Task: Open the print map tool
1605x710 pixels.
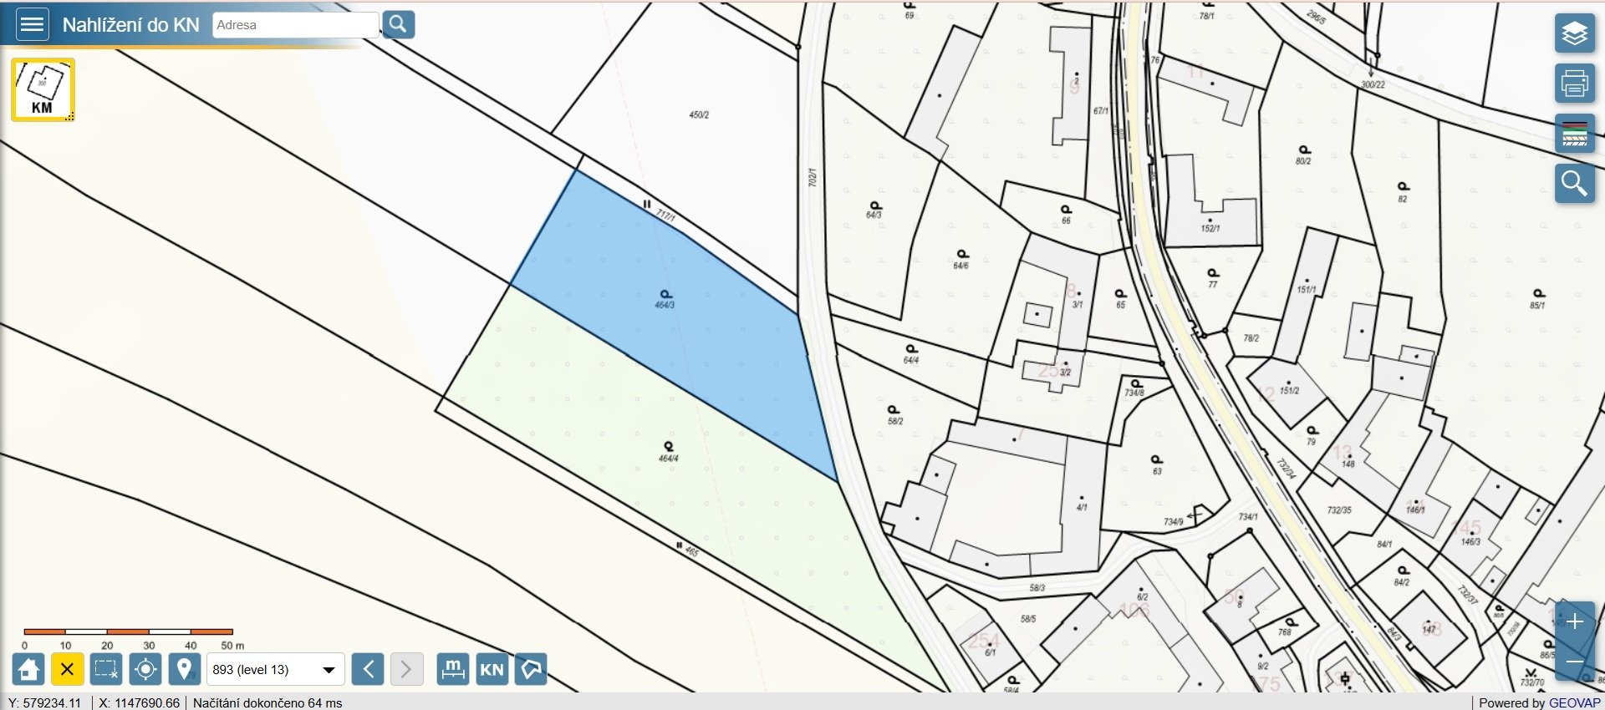Action: [x=1575, y=84]
